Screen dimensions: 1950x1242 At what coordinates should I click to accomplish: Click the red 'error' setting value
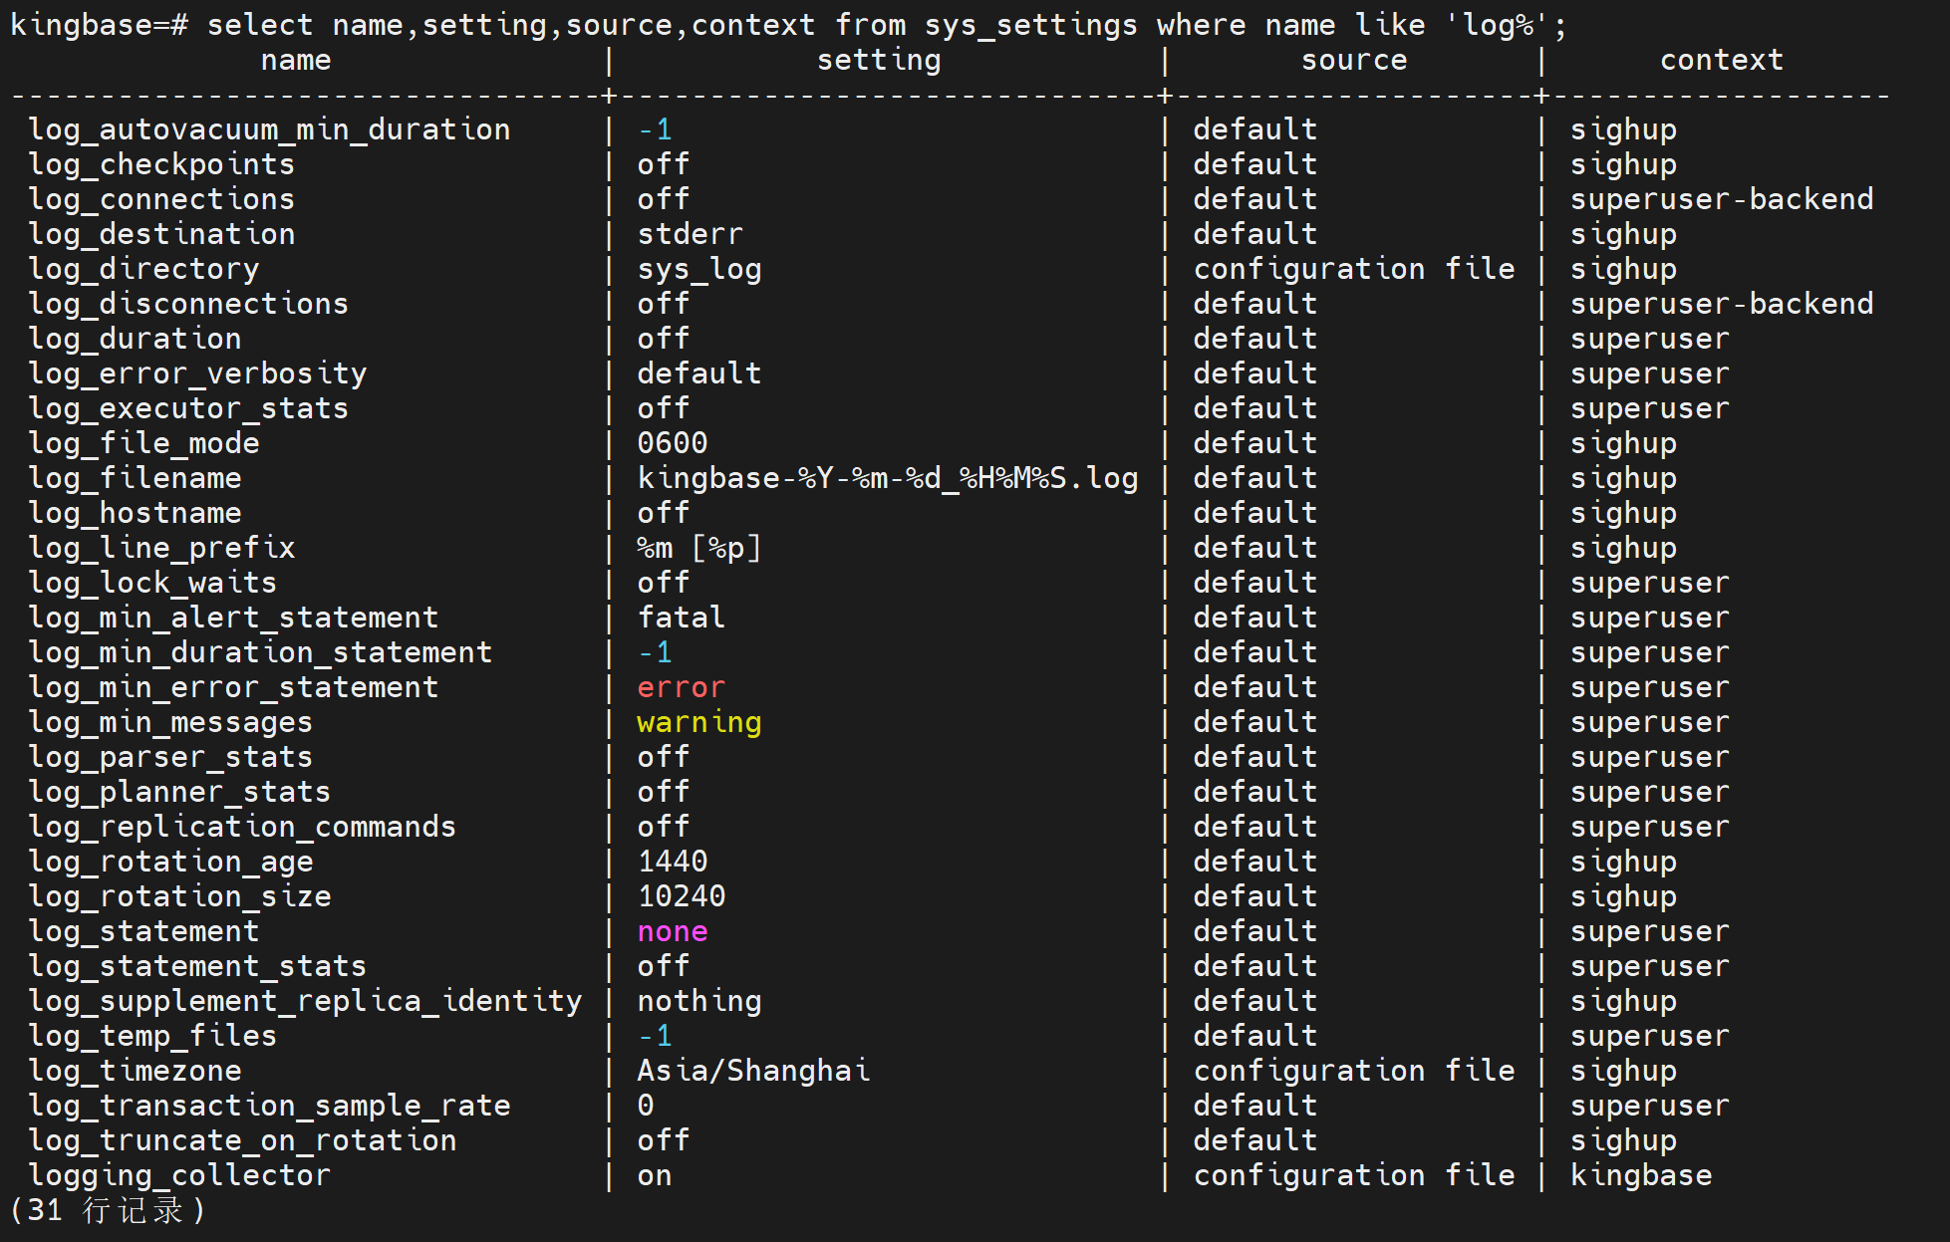pyautogui.click(x=681, y=688)
